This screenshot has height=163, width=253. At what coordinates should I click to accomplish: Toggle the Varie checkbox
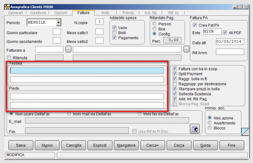114,27
